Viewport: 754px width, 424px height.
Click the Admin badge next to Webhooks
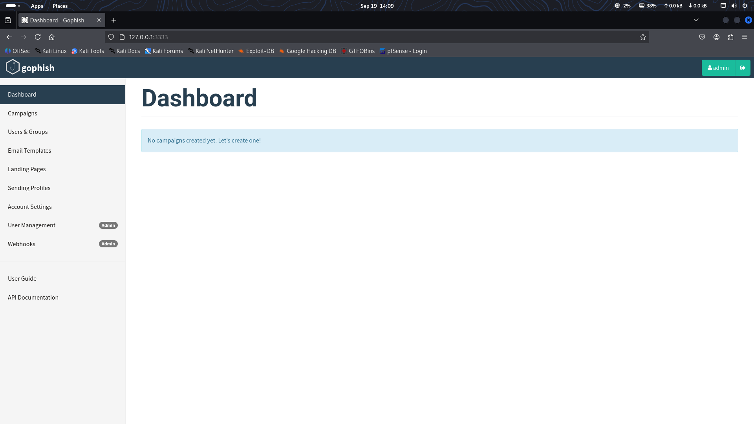[108, 244]
